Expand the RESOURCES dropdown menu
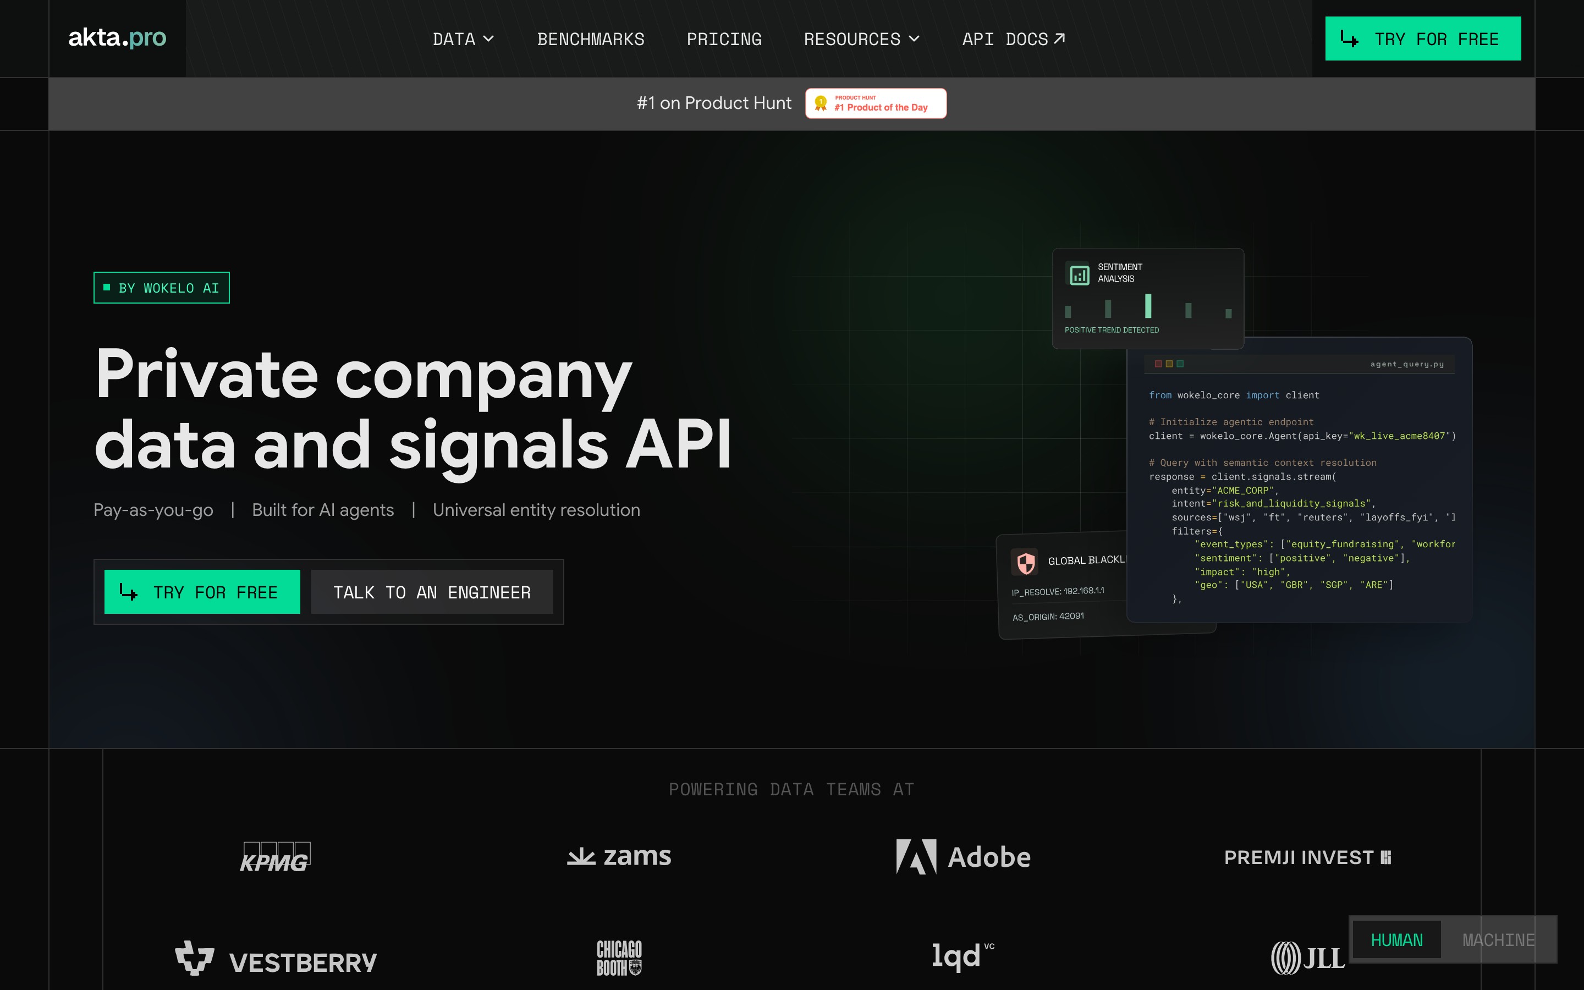This screenshot has width=1584, height=990. [861, 39]
